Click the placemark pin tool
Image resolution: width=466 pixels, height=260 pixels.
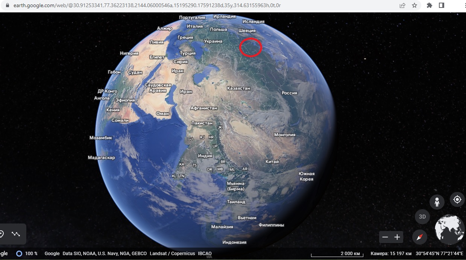click(2, 234)
